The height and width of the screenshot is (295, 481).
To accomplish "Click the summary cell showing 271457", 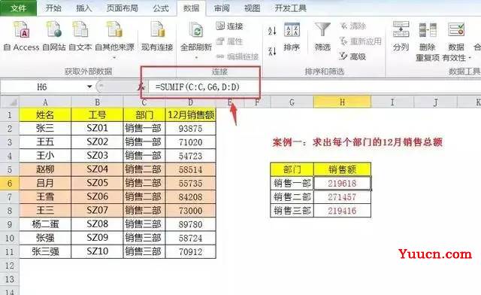I will click(x=342, y=197).
